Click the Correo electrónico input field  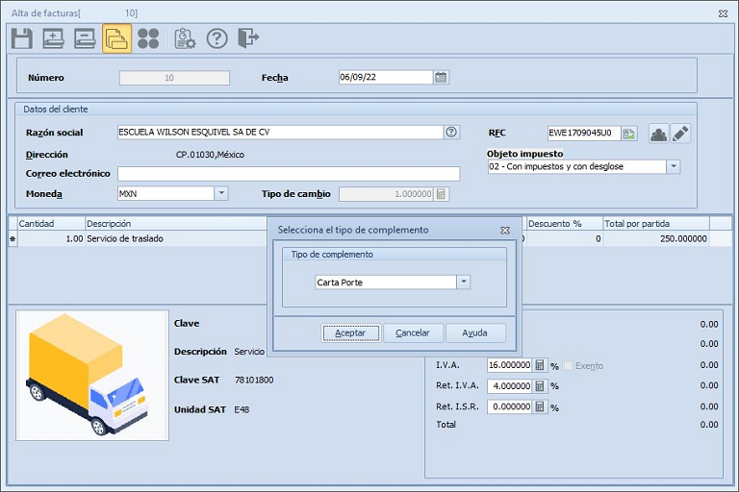(x=289, y=174)
